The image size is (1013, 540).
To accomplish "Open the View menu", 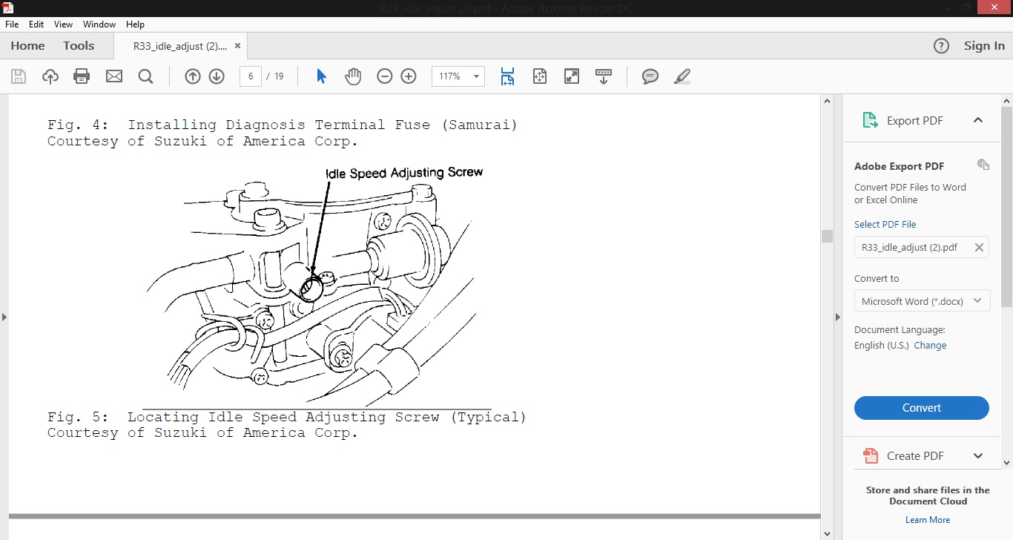I will pyautogui.click(x=64, y=24).
